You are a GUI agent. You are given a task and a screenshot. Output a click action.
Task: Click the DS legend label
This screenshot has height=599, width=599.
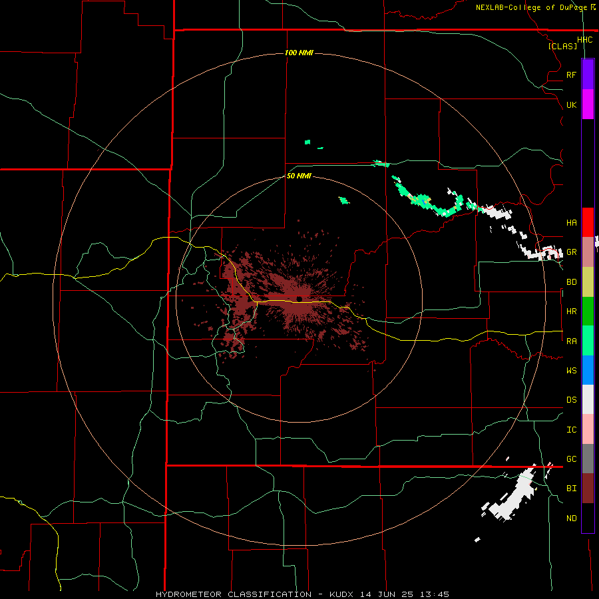571,400
